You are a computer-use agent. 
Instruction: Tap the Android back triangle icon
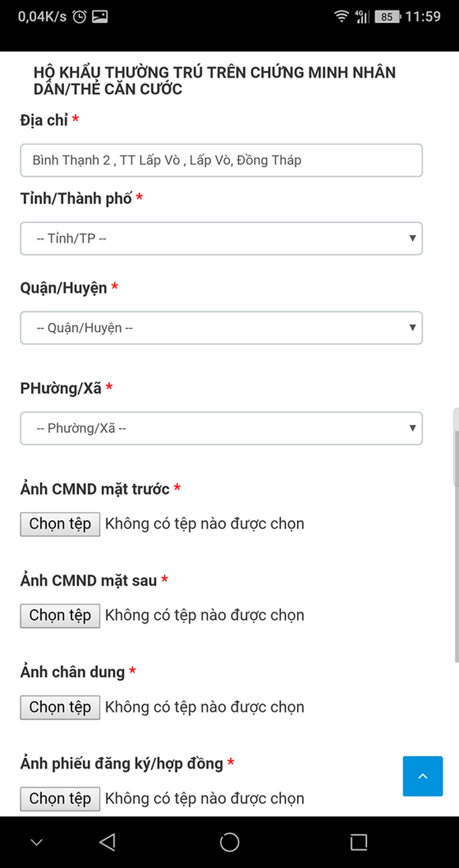(107, 842)
